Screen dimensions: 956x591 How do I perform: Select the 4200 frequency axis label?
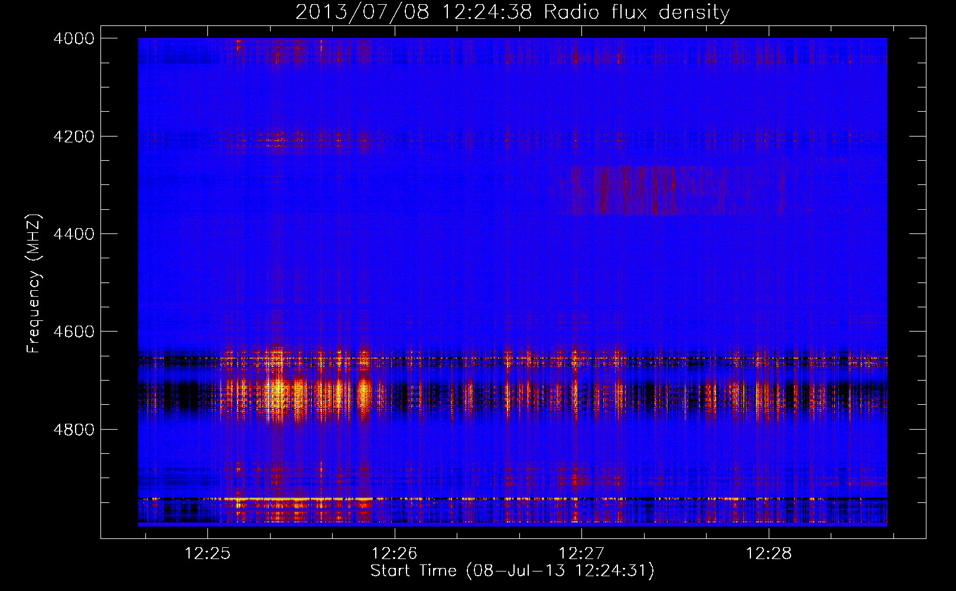[x=74, y=137]
